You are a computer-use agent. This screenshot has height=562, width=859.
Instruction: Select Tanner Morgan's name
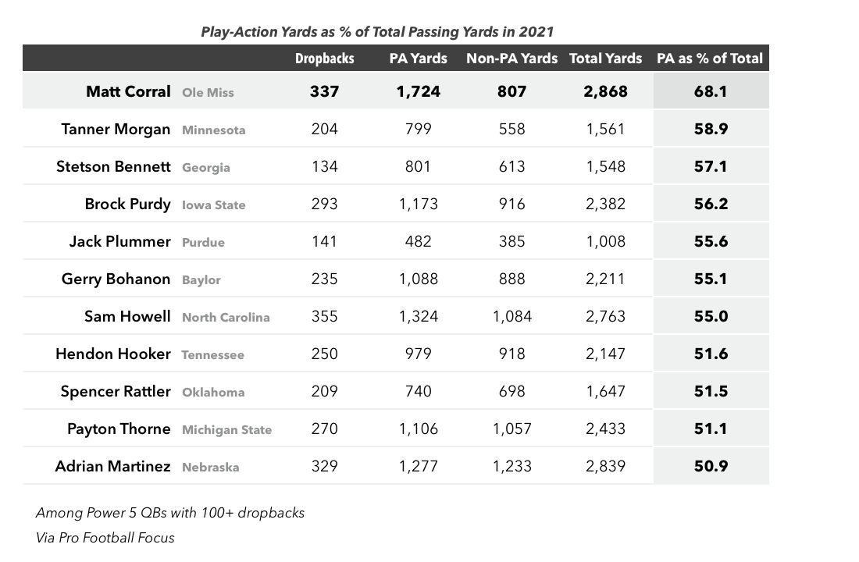pyautogui.click(x=116, y=130)
